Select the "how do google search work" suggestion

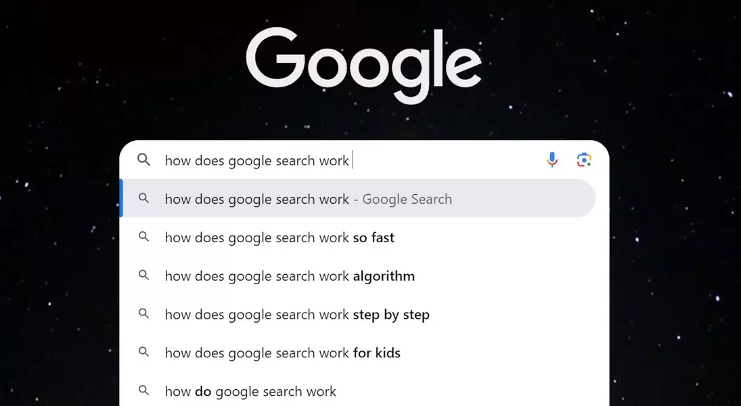click(x=250, y=392)
